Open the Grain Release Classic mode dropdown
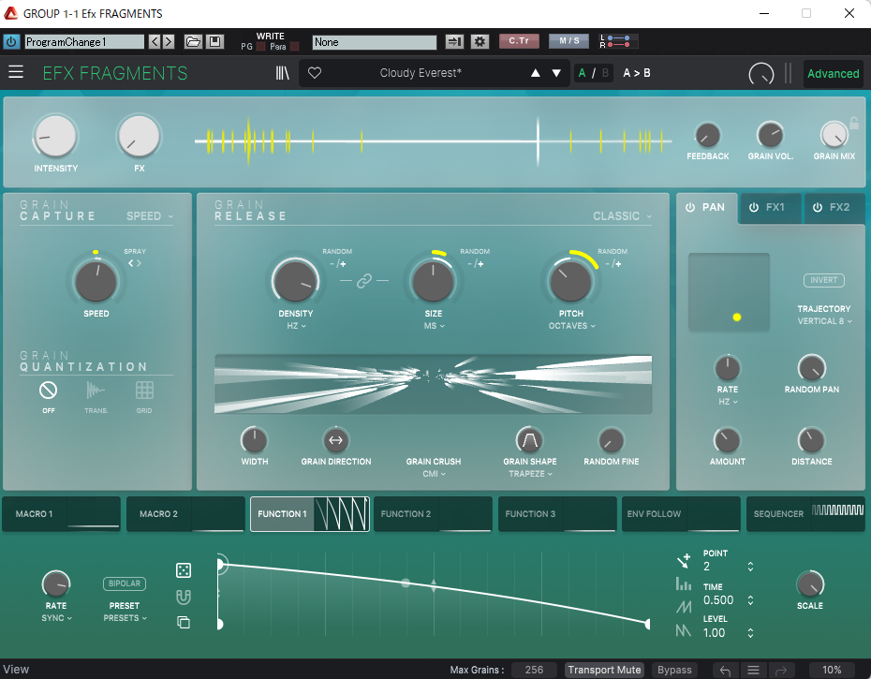 tap(622, 216)
